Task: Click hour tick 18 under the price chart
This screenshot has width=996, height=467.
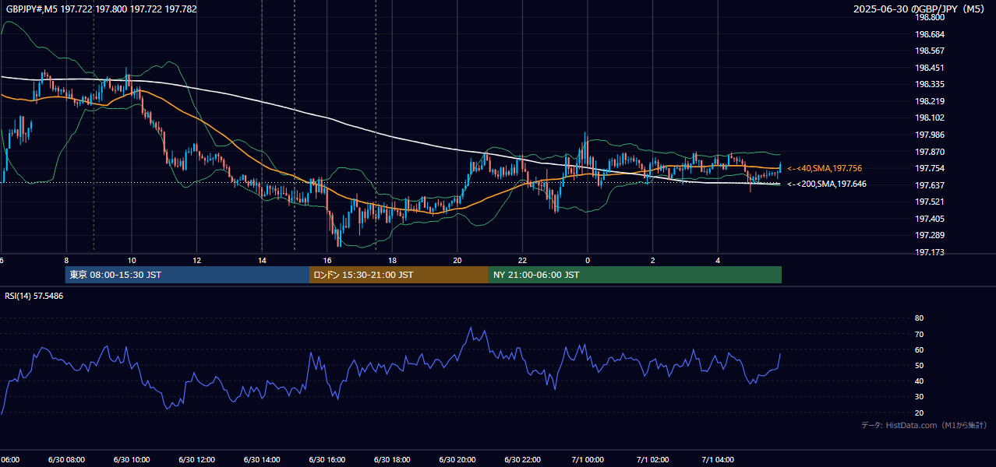Action: (x=392, y=260)
